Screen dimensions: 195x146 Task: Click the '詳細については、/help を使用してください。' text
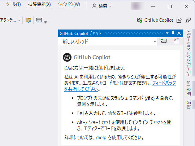pyautogui.click(x=104, y=137)
